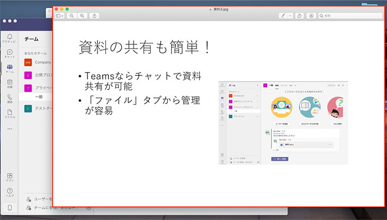This screenshot has width=387, height=220.
Task: Click the 資料3.jpg window title
Action: pyautogui.click(x=221, y=9)
